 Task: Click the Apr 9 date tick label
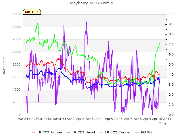click(147, 119)
